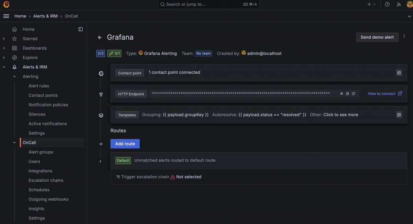Open Schedules under OnCall
Viewport: 413px width, 224px height.
(x=39, y=190)
